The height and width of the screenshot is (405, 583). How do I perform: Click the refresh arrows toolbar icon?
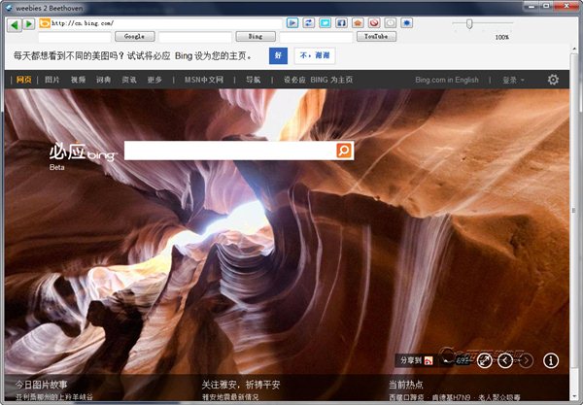(x=309, y=23)
